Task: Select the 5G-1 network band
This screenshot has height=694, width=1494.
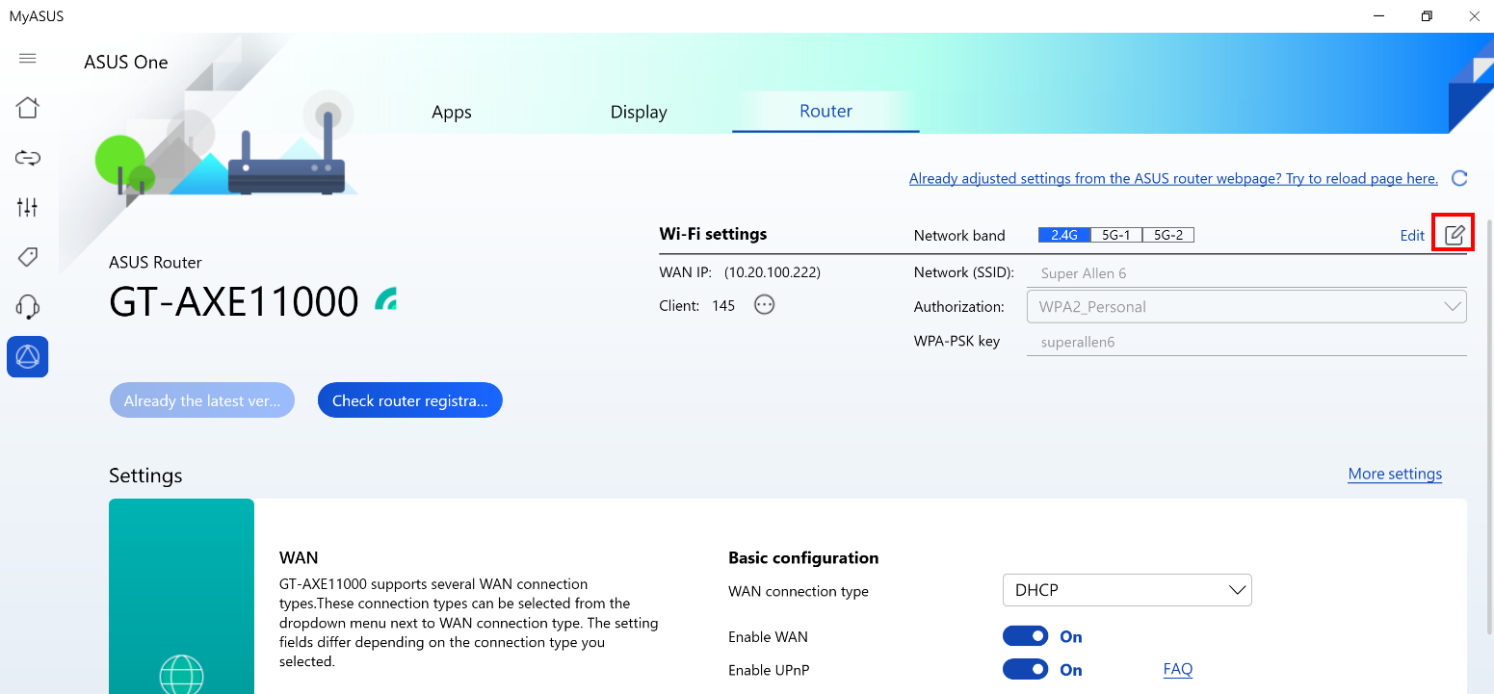Action: point(1116,235)
